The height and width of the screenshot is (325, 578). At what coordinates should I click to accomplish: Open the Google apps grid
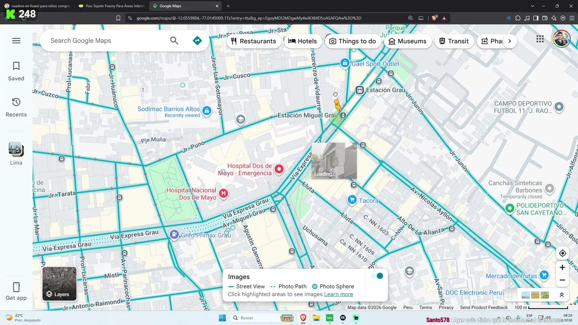click(540, 39)
